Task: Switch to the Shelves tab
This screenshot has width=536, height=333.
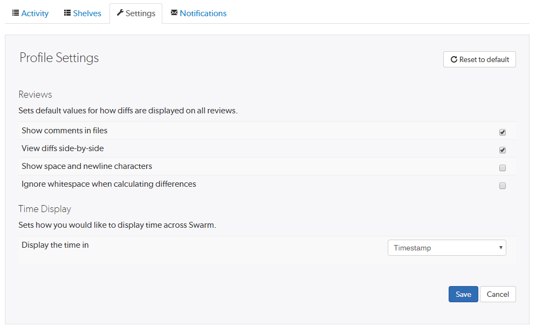Action: click(x=82, y=12)
